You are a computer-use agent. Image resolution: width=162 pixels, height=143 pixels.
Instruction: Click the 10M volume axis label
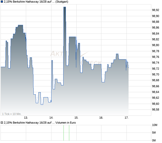pos(155,125)
